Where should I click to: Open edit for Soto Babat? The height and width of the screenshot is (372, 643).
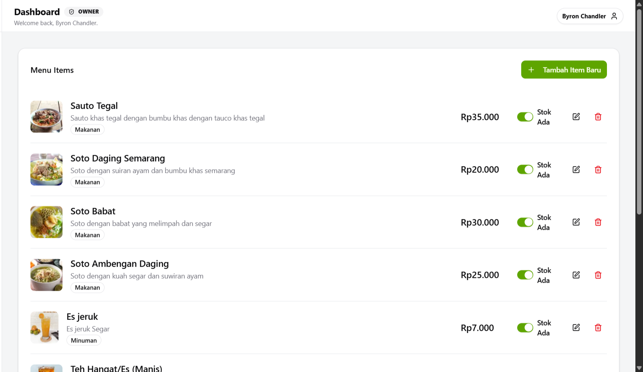(x=576, y=222)
